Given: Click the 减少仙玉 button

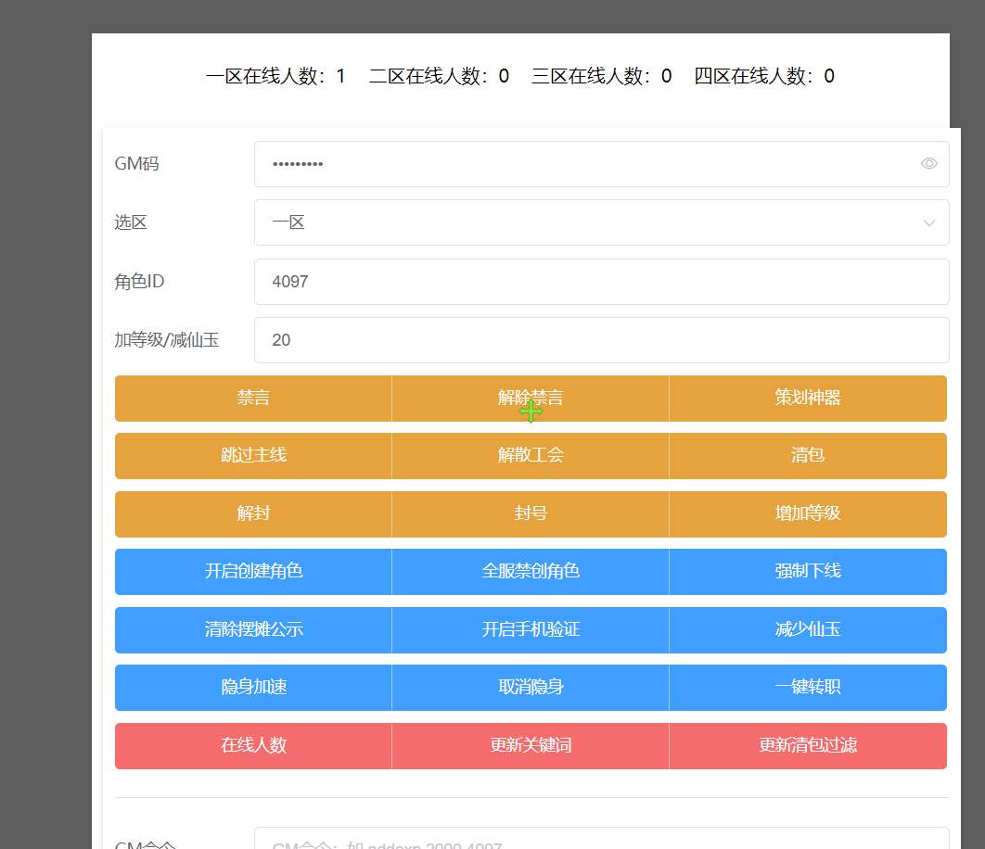Looking at the screenshot, I should 808,630.
